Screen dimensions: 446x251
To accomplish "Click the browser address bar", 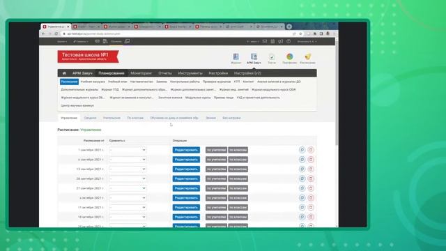I will click(176, 33).
